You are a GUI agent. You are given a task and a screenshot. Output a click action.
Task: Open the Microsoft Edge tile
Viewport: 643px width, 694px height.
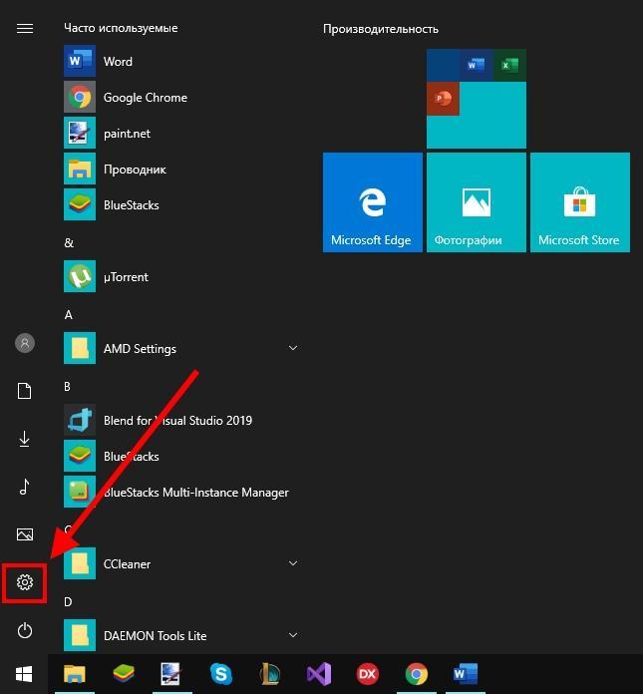(x=373, y=202)
